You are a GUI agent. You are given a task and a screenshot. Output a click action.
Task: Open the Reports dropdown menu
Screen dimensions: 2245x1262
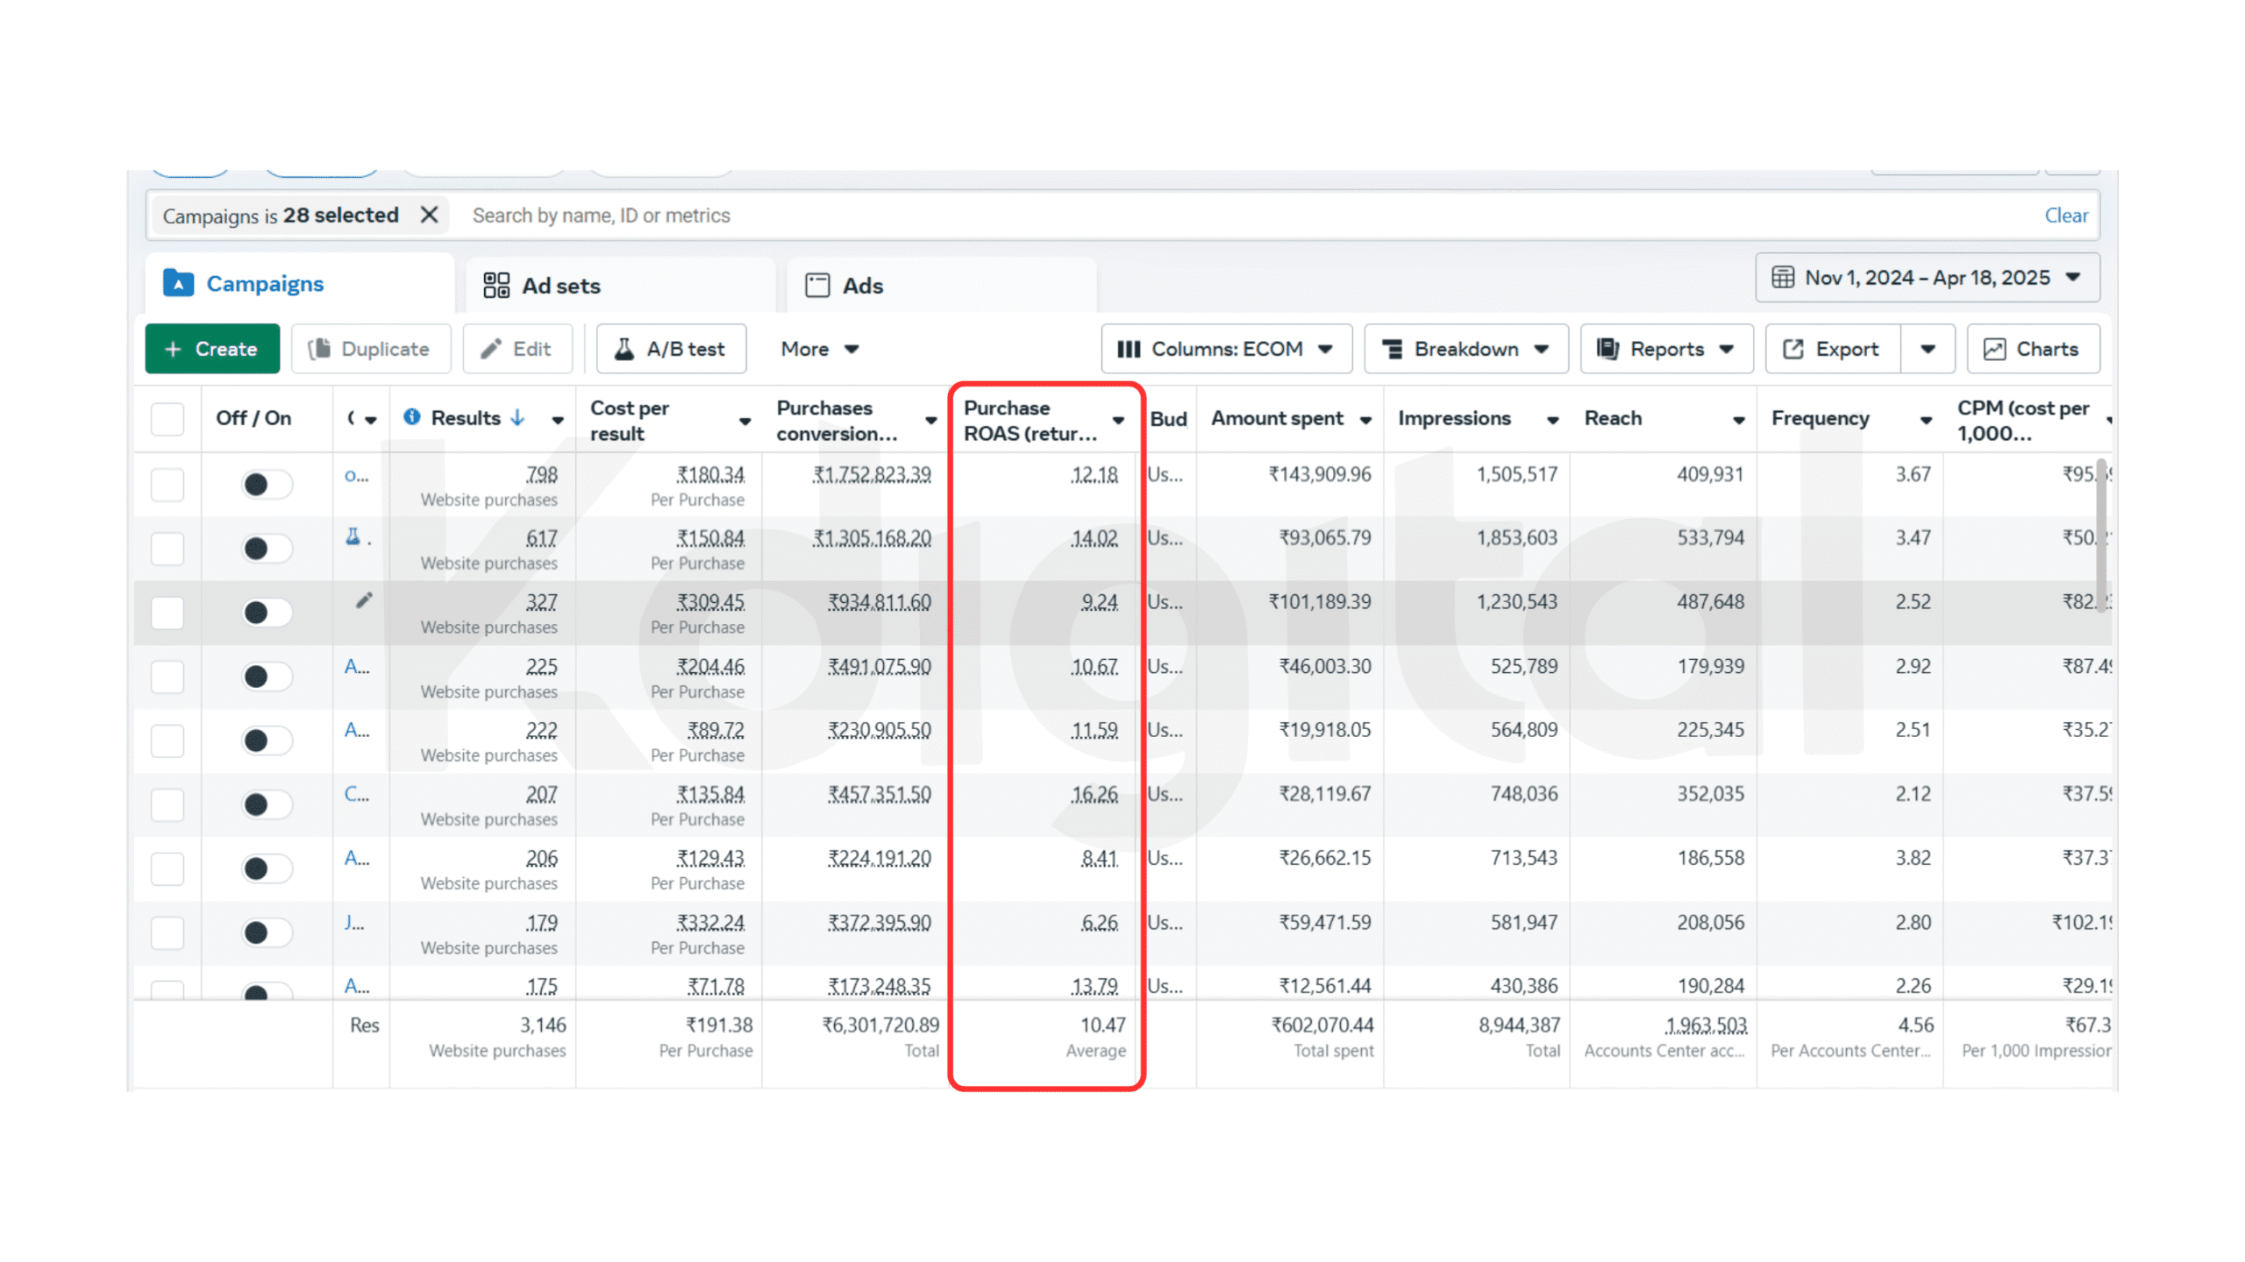point(1664,349)
